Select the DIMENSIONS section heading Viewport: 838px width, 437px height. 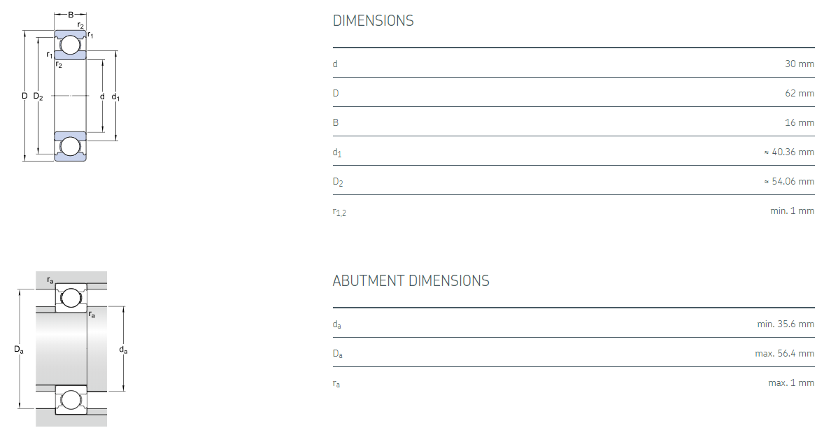point(373,21)
